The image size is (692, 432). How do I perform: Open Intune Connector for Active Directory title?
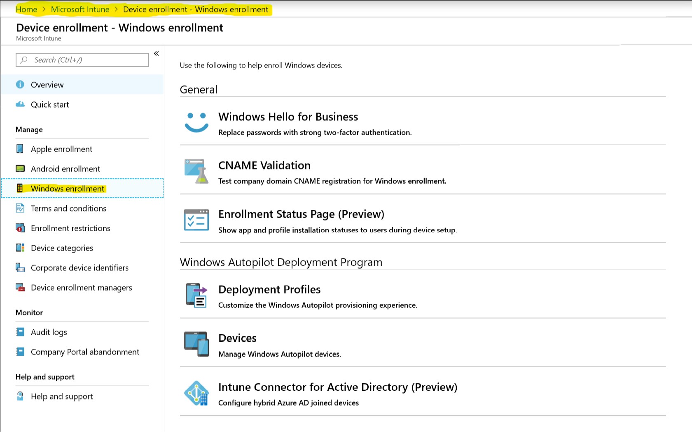338,387
